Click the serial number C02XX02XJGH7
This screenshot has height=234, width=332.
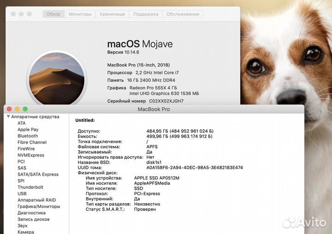[166, 101]
